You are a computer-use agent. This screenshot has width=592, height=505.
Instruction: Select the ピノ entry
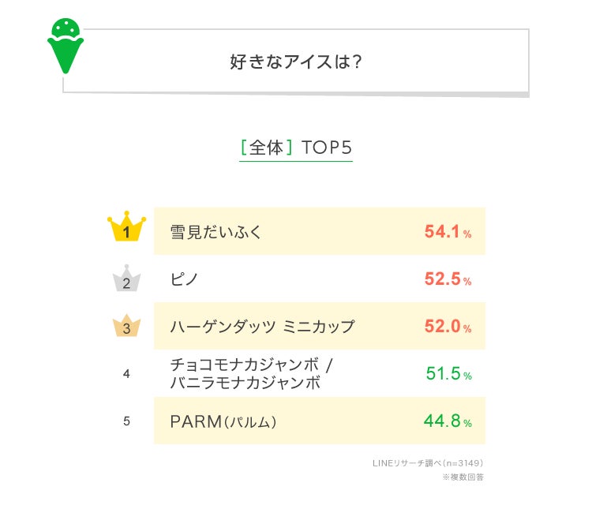[185, 279]
